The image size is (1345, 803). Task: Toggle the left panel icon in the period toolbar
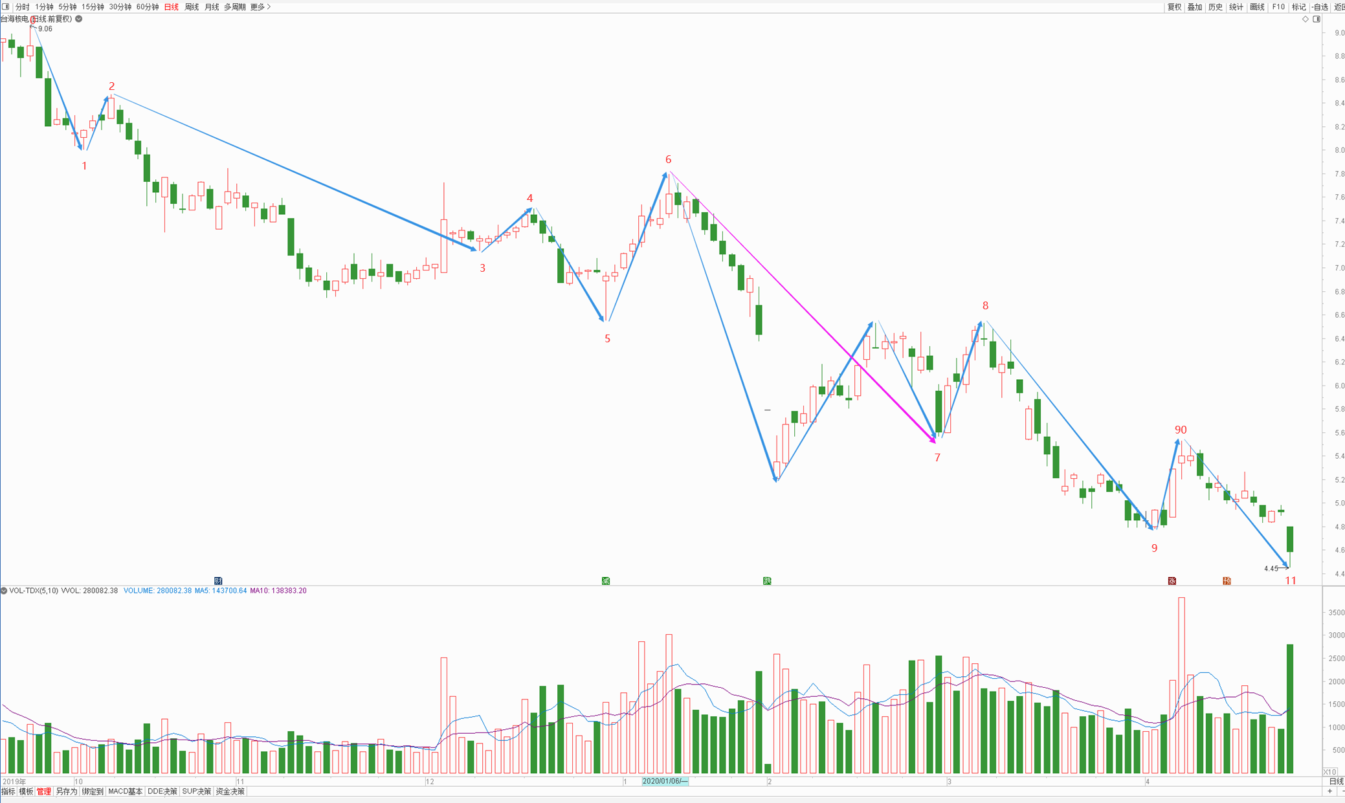tap(6, 6)
